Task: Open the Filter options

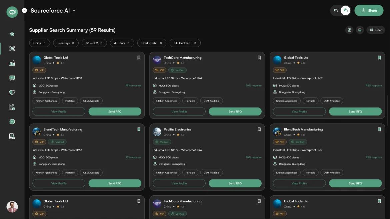Action: coord(376,30)
